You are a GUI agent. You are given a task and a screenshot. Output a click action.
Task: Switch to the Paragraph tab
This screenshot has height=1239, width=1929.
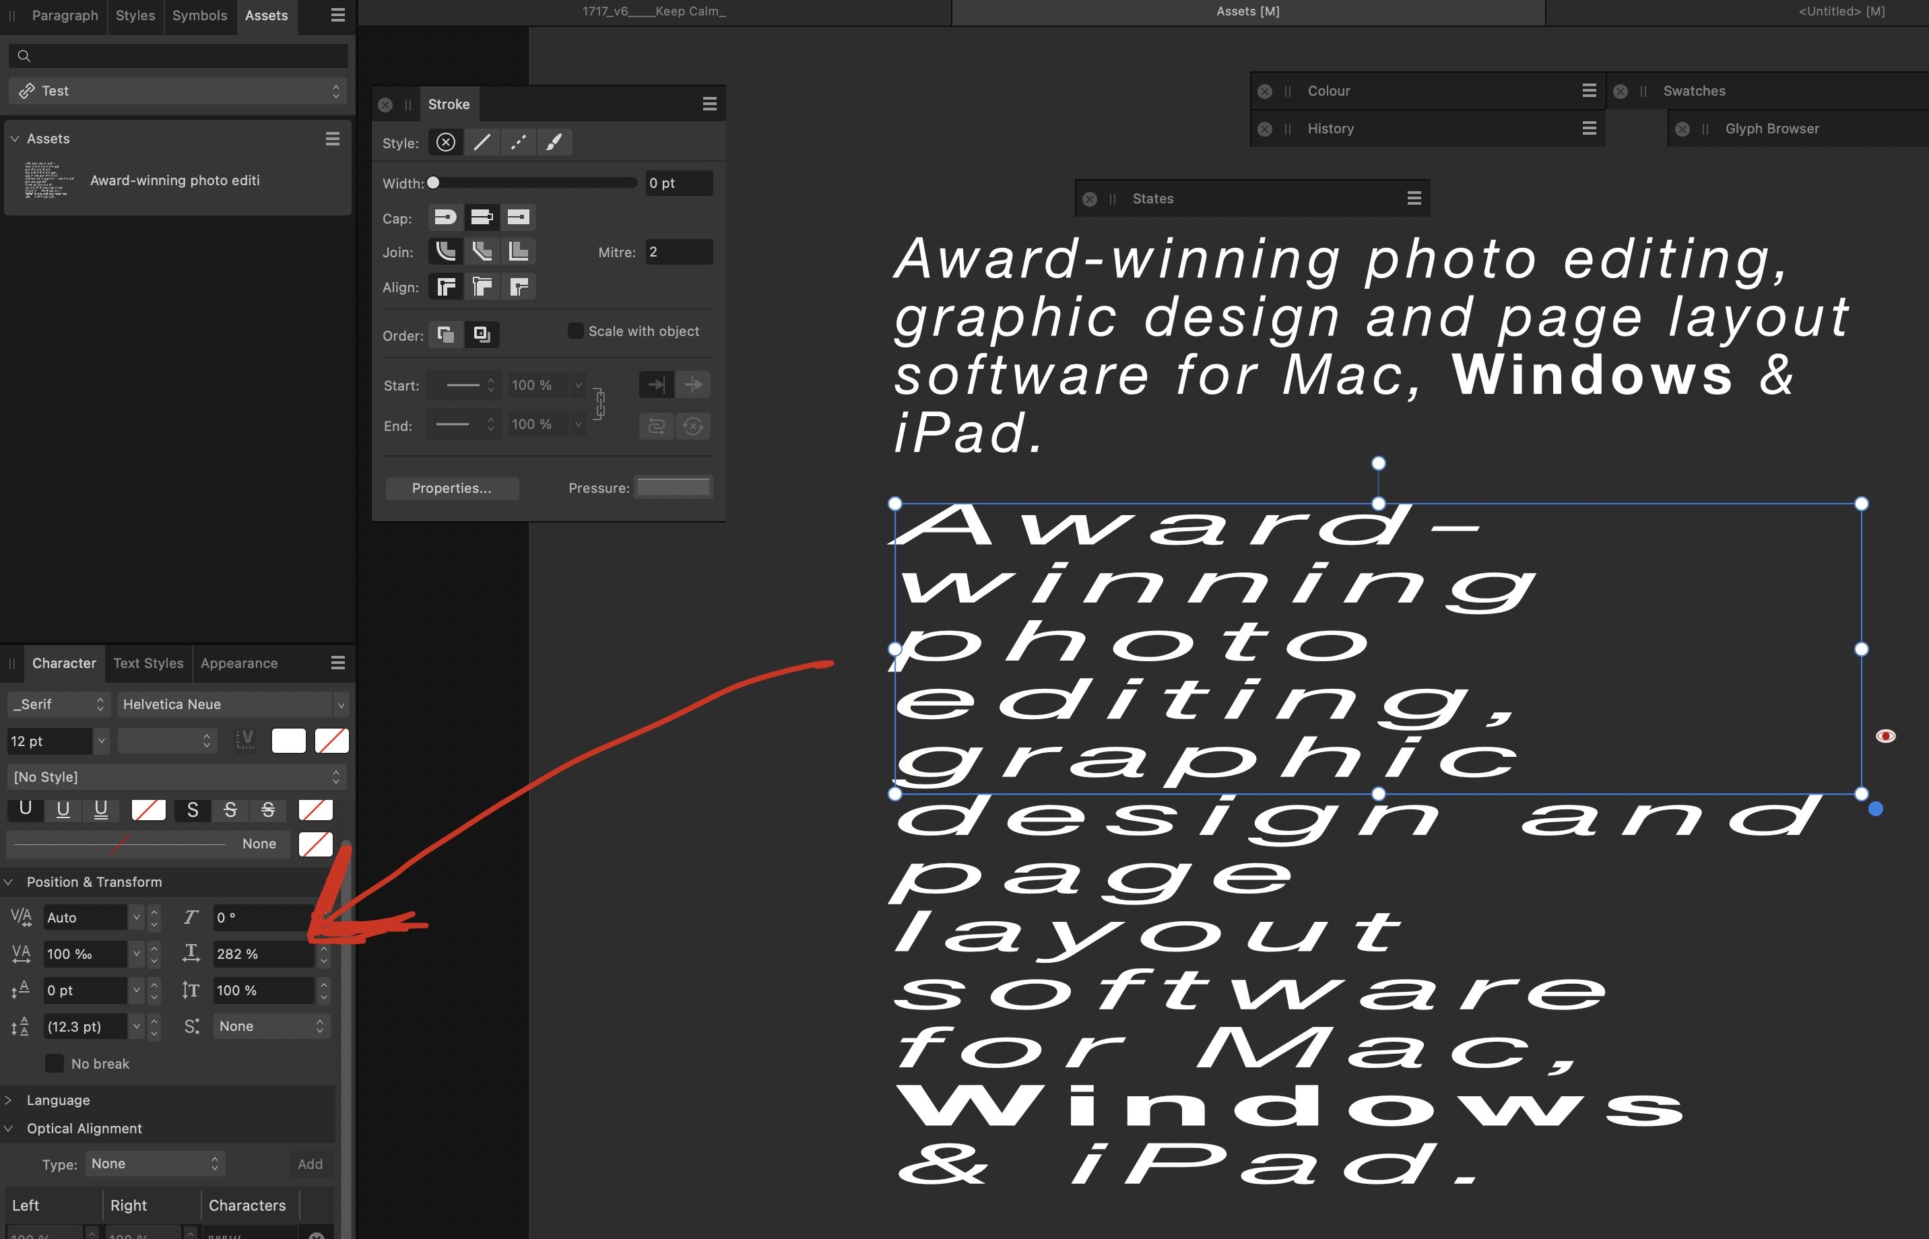click(65, 15)
